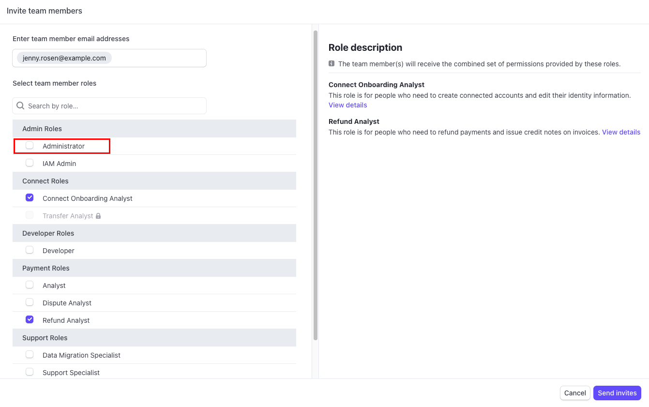Deselect the Refund Analyst checkbox
Image resolution: width=649 pixels, height=407 pixels.
(30, 320)
